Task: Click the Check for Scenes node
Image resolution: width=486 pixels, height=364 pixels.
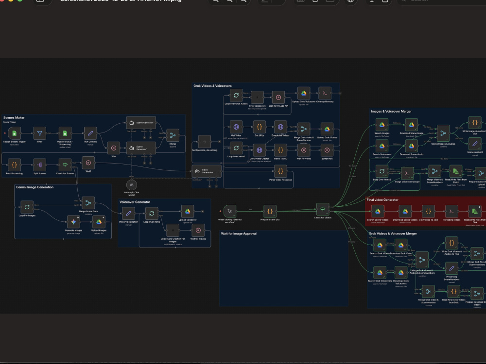Action: tap(65, 165)
